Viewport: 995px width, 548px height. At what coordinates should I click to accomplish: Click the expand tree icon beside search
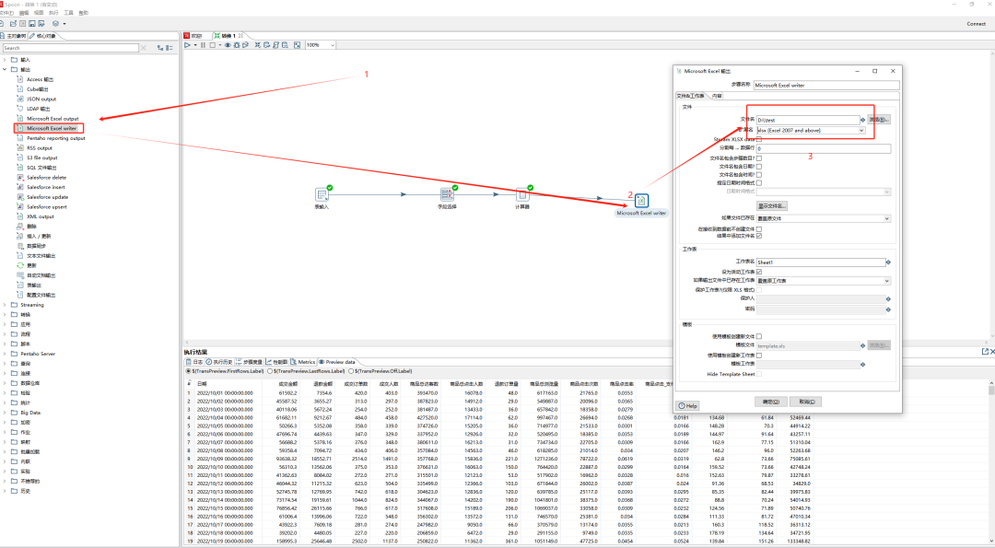tap(160, 48)
